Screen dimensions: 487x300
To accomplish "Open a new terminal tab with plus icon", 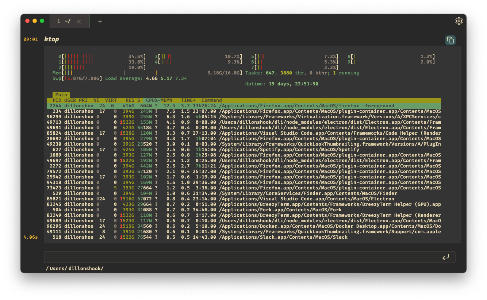I will [x=100, y=21].
